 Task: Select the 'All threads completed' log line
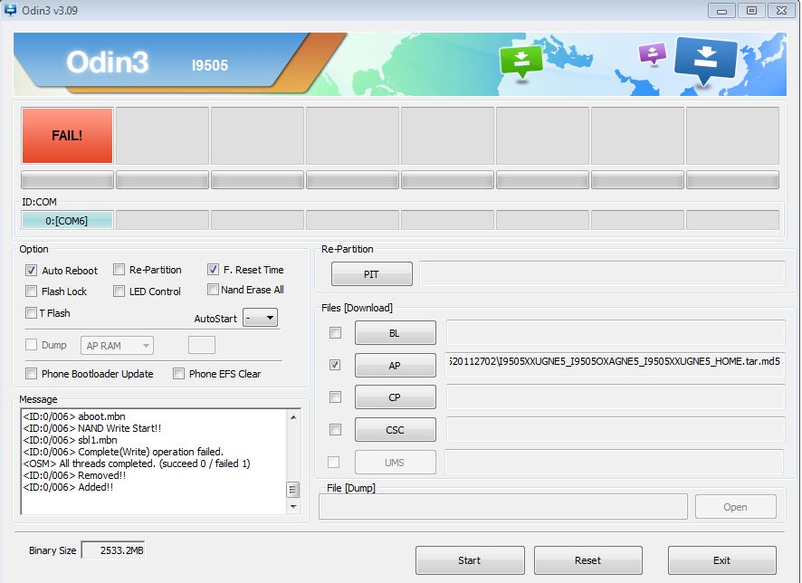(137, 464)
